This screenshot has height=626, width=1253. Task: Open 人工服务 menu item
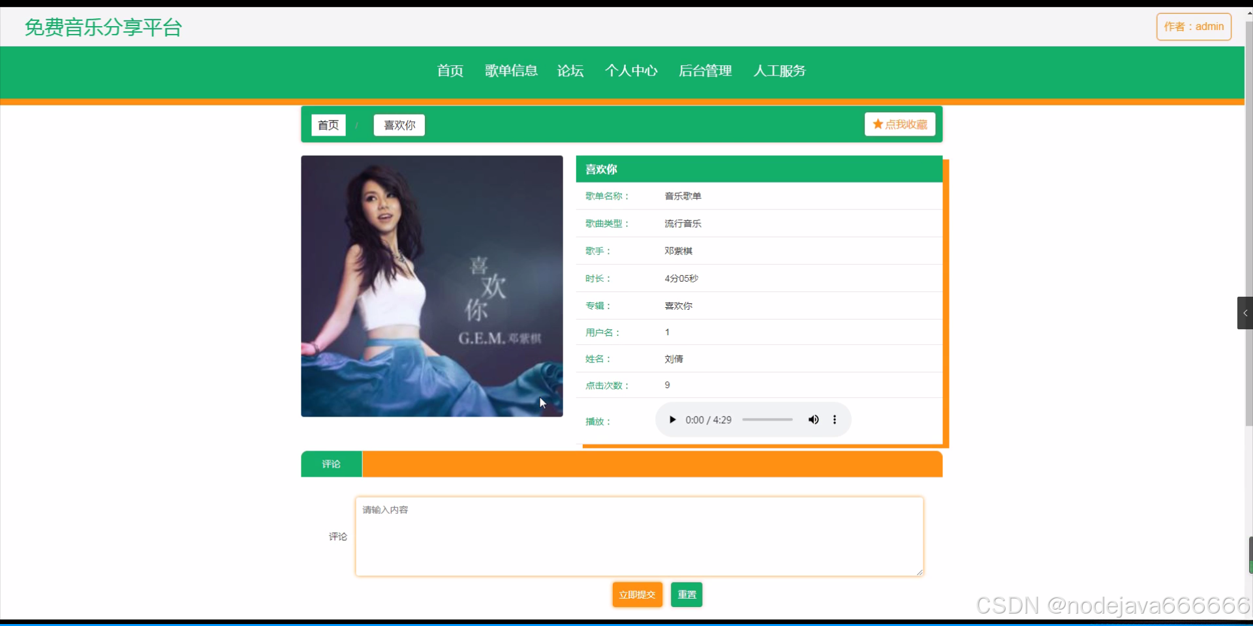780,70
